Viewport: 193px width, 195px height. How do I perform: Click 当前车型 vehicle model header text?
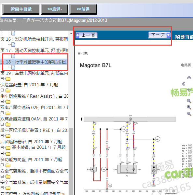pos(53,20)
